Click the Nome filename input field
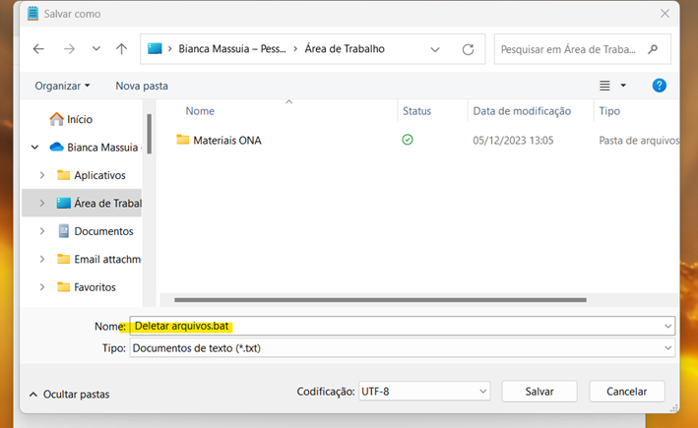The height and width of the screenshot is (428, 698). pyautogui.click(x=394, y=326)
